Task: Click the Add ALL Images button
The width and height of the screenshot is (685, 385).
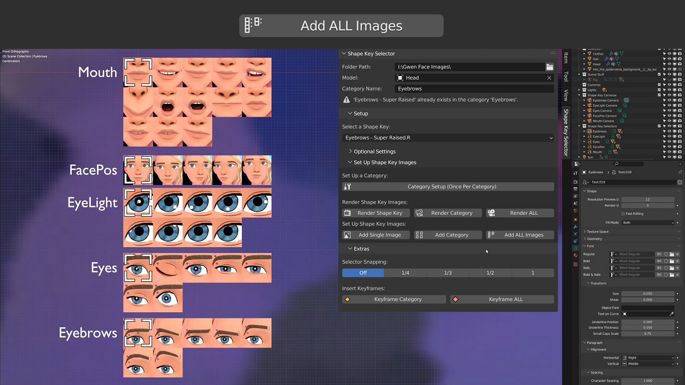Action: pos(520,235)
